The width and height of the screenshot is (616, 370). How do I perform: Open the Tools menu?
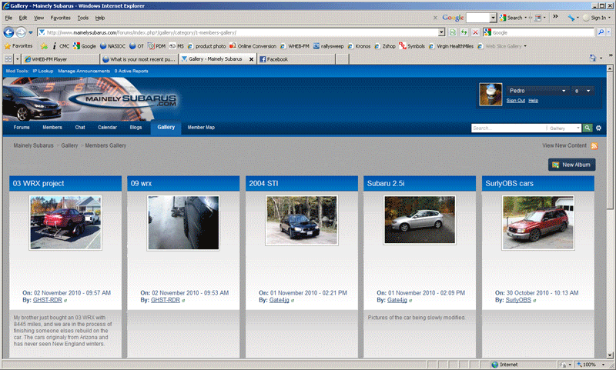[82, 18]
